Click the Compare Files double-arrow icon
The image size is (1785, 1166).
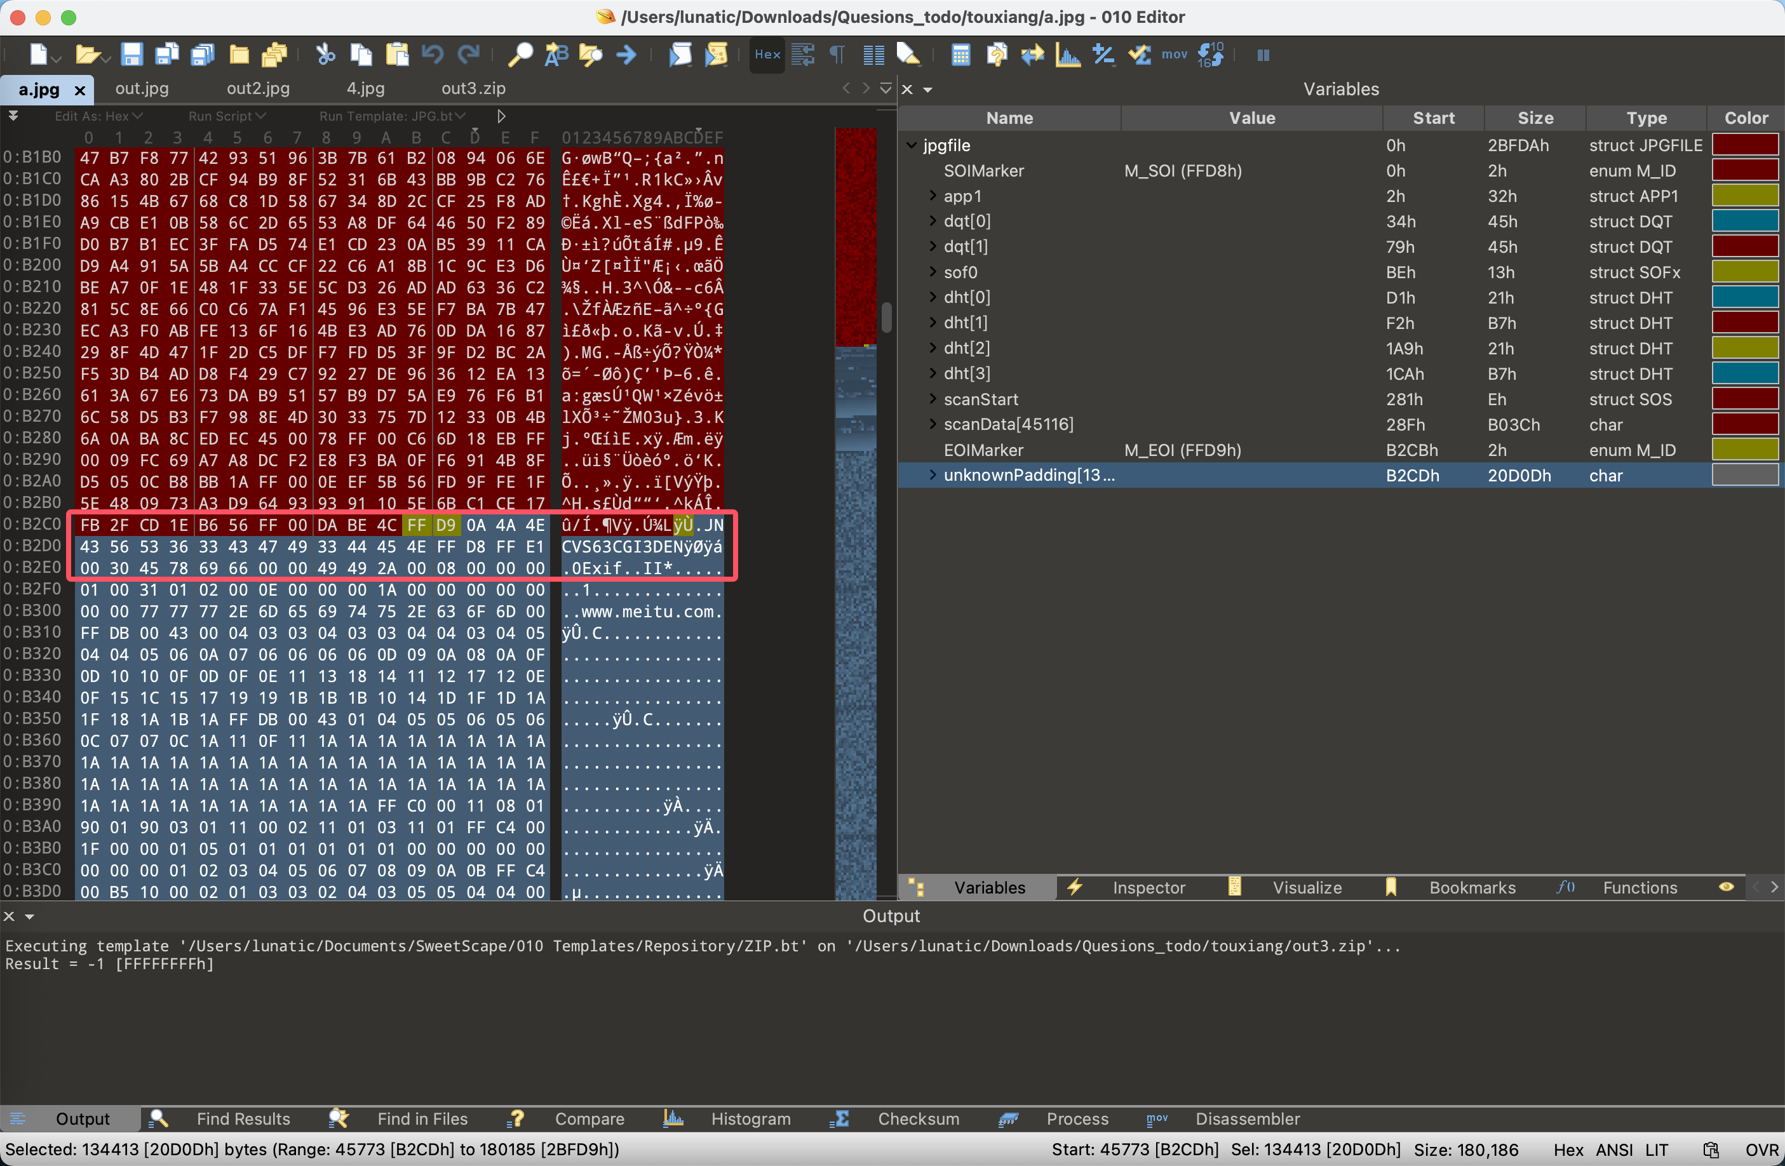click(x=1032, y=55)
